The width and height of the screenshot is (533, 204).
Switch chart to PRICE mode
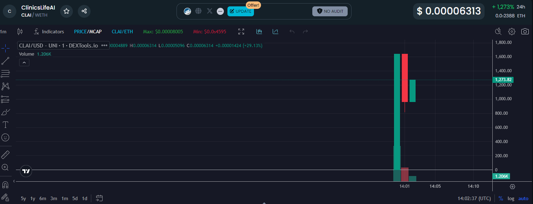[x=81, y=32]
